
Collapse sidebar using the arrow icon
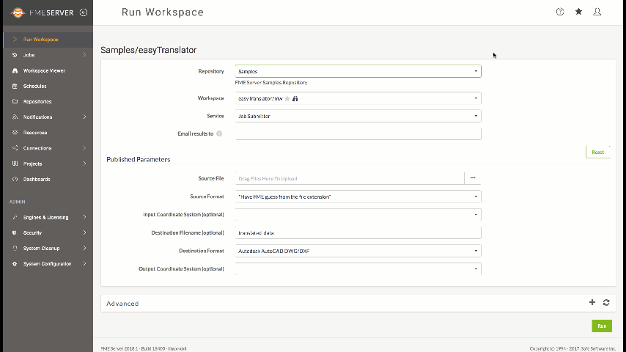[84, 12]
